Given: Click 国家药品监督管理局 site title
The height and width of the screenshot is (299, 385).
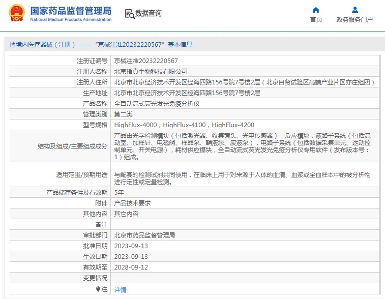Looking at the screenshot, I should tap(71, 11).
